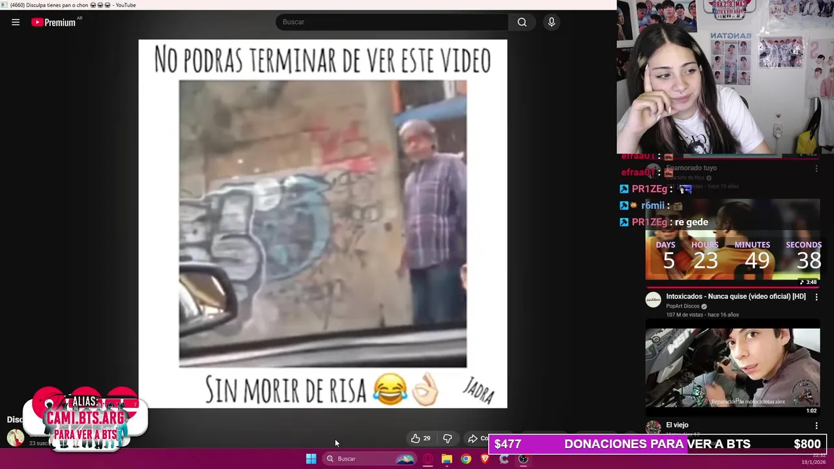
Task: Click the video player meme frame
Action: [323, 223]
